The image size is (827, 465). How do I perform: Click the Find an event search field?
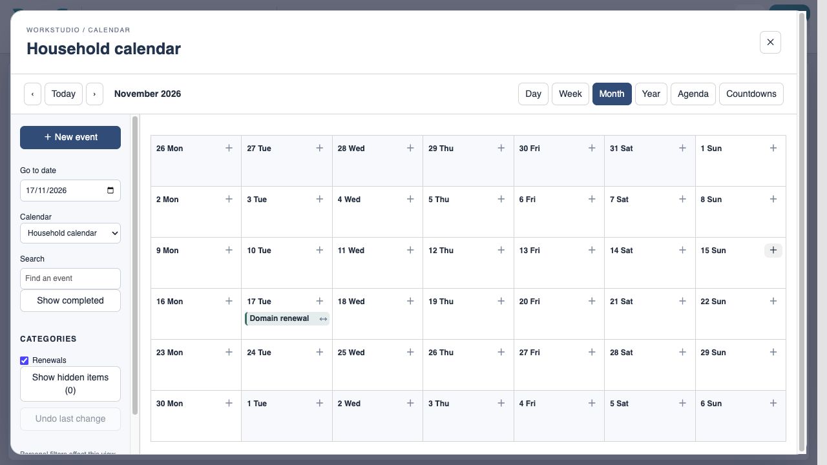click(70, 278)
